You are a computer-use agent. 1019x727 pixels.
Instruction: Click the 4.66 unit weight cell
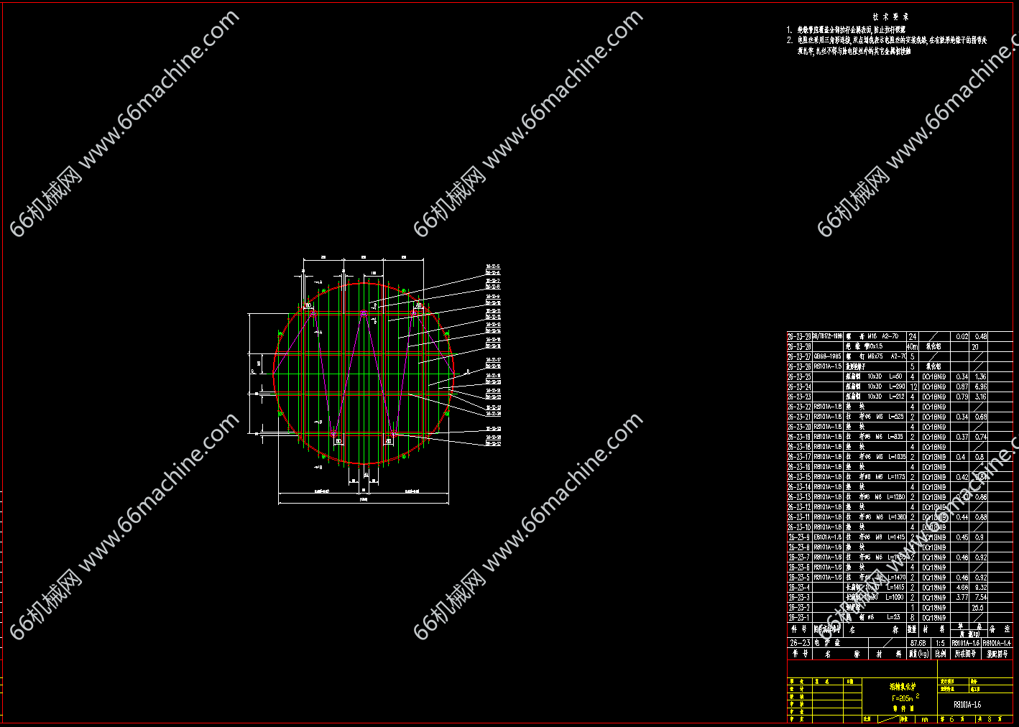tap(962, 587)
